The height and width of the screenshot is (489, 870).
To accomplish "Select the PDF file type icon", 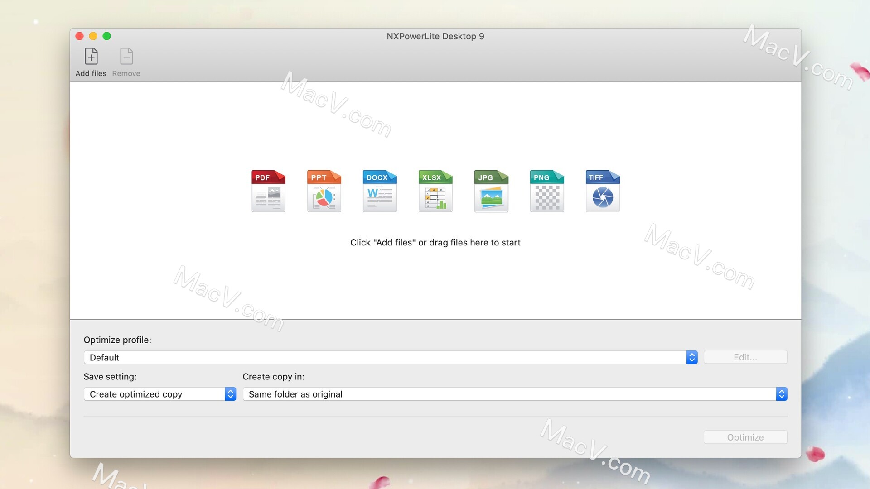I will click(268, 191).
